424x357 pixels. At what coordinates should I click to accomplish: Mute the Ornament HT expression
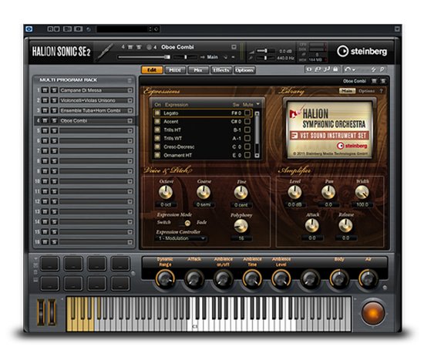pos(247,155)
